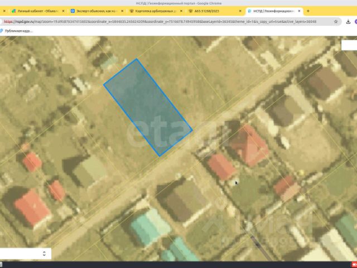Open a new browser tab
The image size is (357, 268).
(x=308, y=11)
